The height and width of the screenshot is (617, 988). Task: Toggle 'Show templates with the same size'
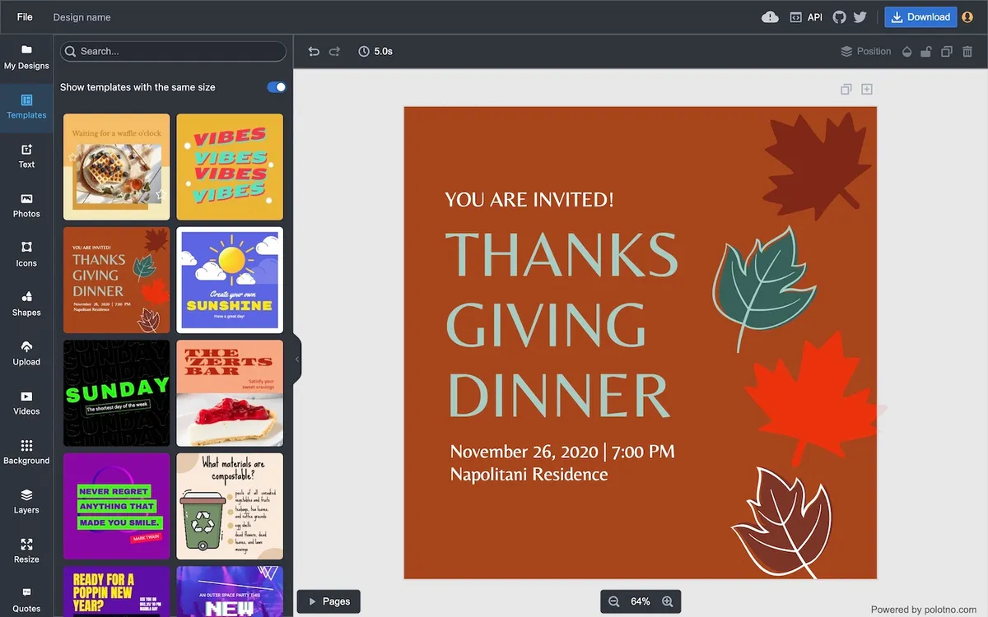click(277, 87)
